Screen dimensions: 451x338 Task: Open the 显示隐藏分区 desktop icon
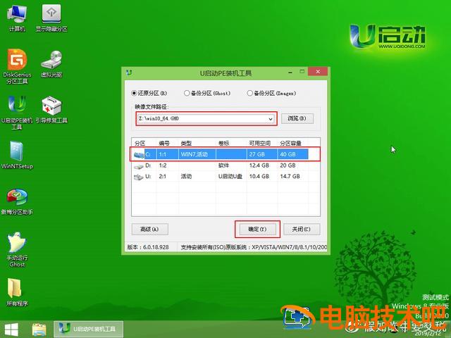point(51,18)
